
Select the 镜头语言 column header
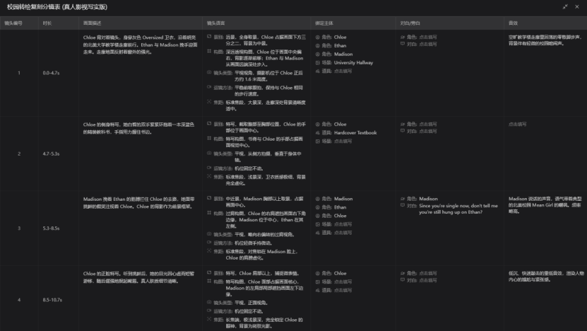[215, 23]
